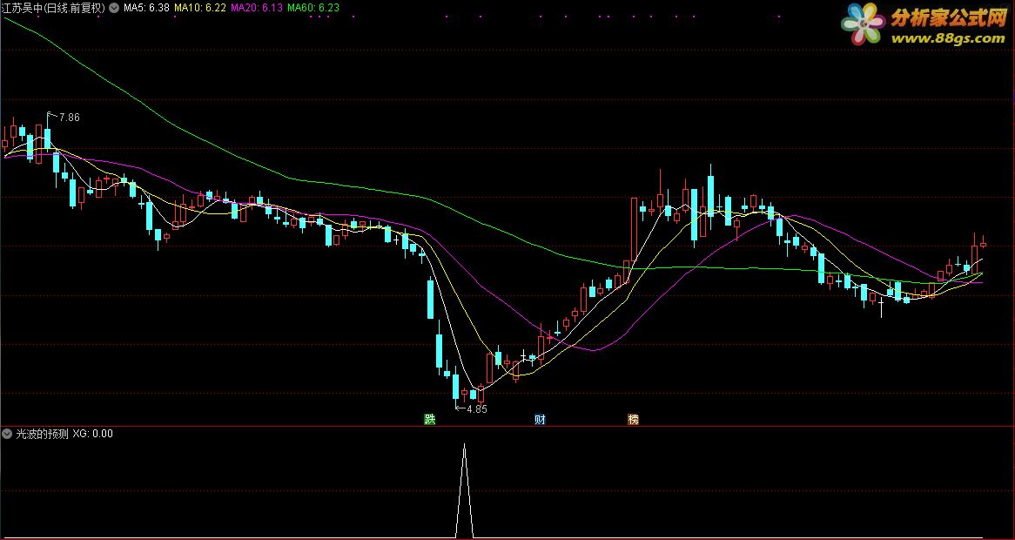
Task: Click the 7.86 high price label
Action: [70, 118]
